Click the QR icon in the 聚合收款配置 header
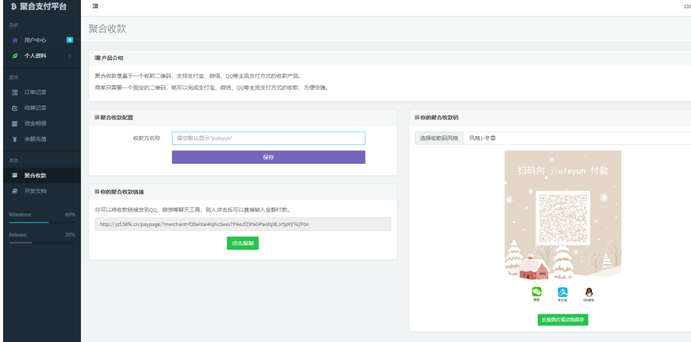The height and width of the screenshot is (342, 691). (x=97, y=117)
